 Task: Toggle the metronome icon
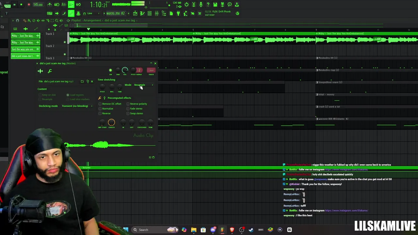(x=49, y=5)
